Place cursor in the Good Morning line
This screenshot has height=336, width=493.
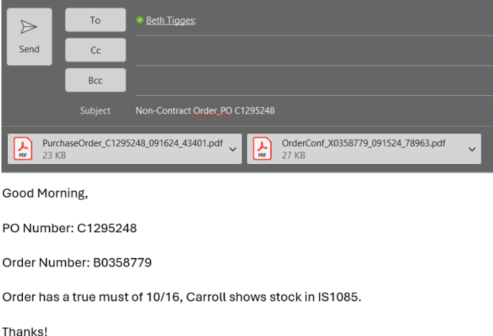(45, 193)
